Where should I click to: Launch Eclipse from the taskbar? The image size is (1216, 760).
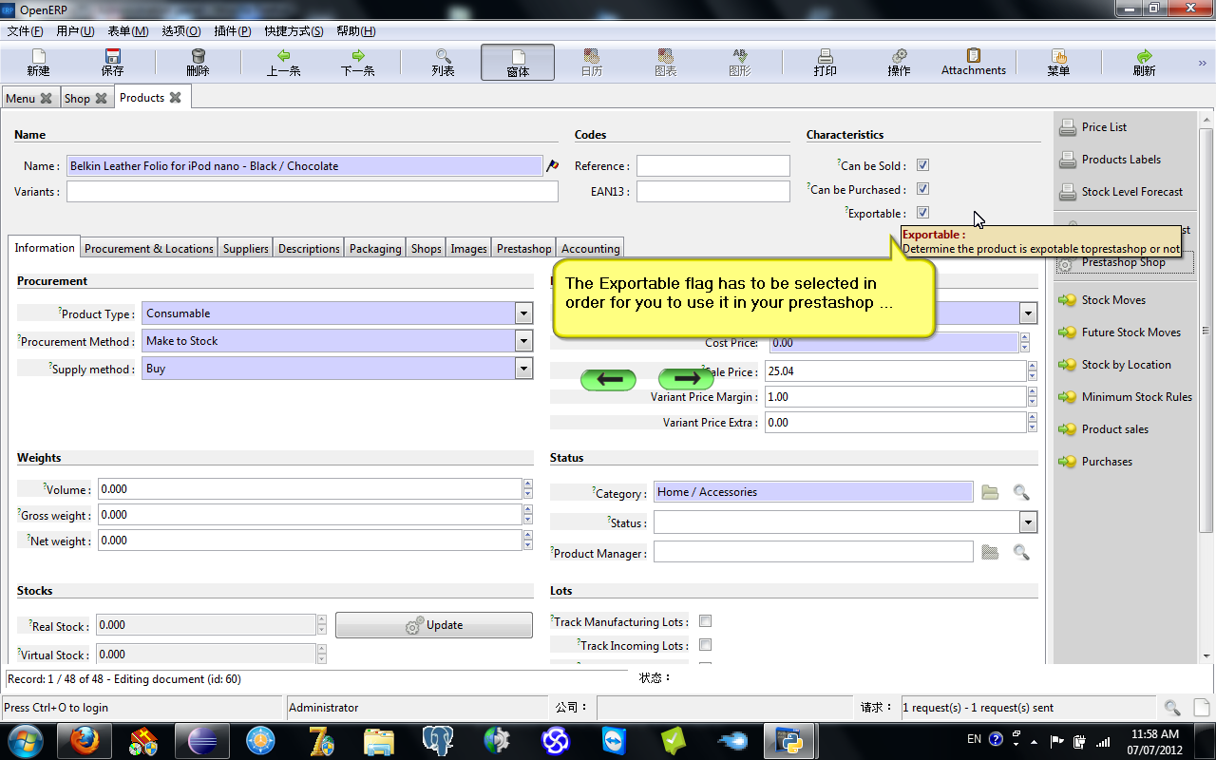202,740
